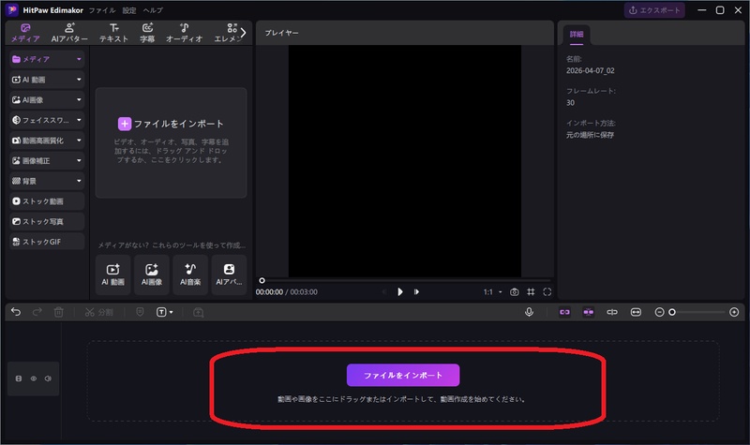Enter fullscreen player view
This screenshot has width=750, height=445.
pos(547,292)
